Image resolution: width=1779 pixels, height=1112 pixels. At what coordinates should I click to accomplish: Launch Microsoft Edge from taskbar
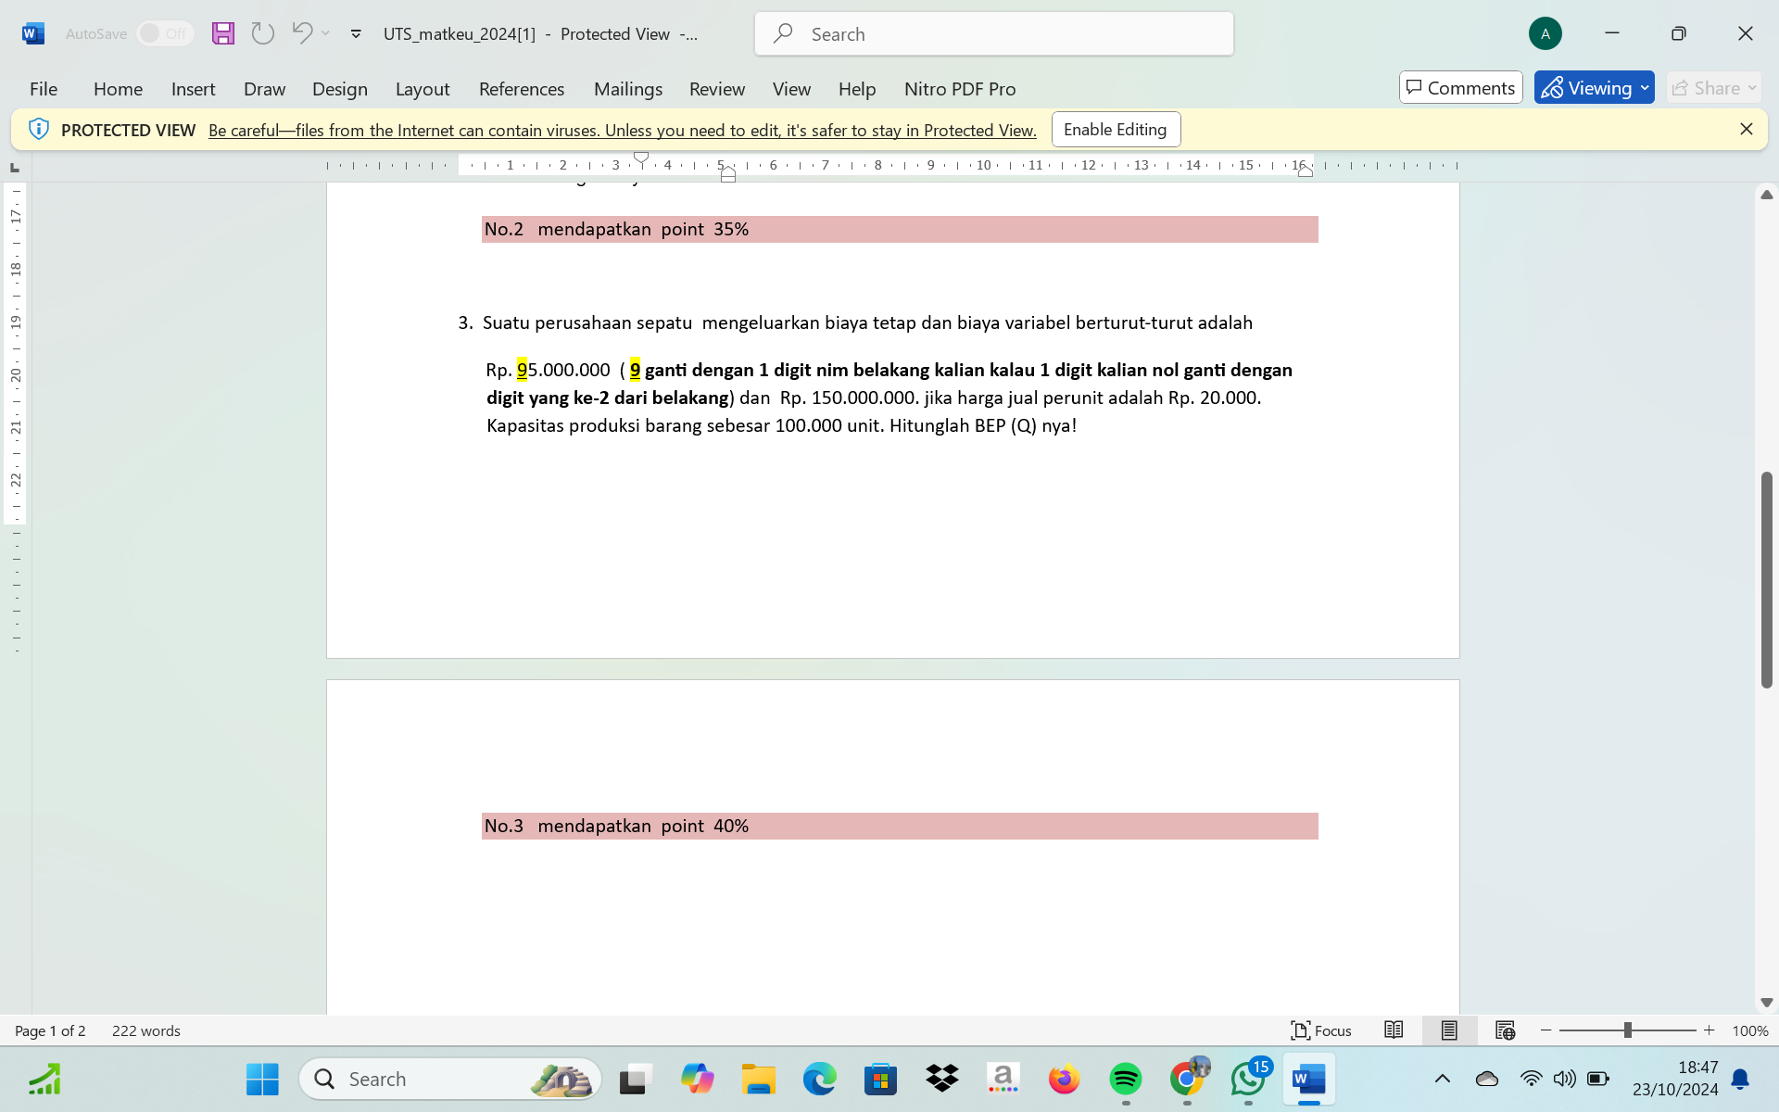(819, 1079)
